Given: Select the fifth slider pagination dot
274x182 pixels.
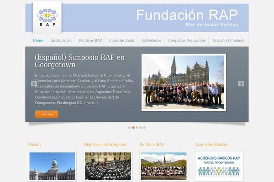Looking at the screenshot, I should click(x=144, y=128).
